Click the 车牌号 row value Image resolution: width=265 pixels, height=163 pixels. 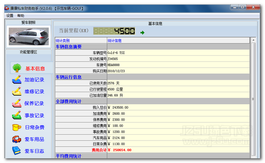[x=113, y=65]
